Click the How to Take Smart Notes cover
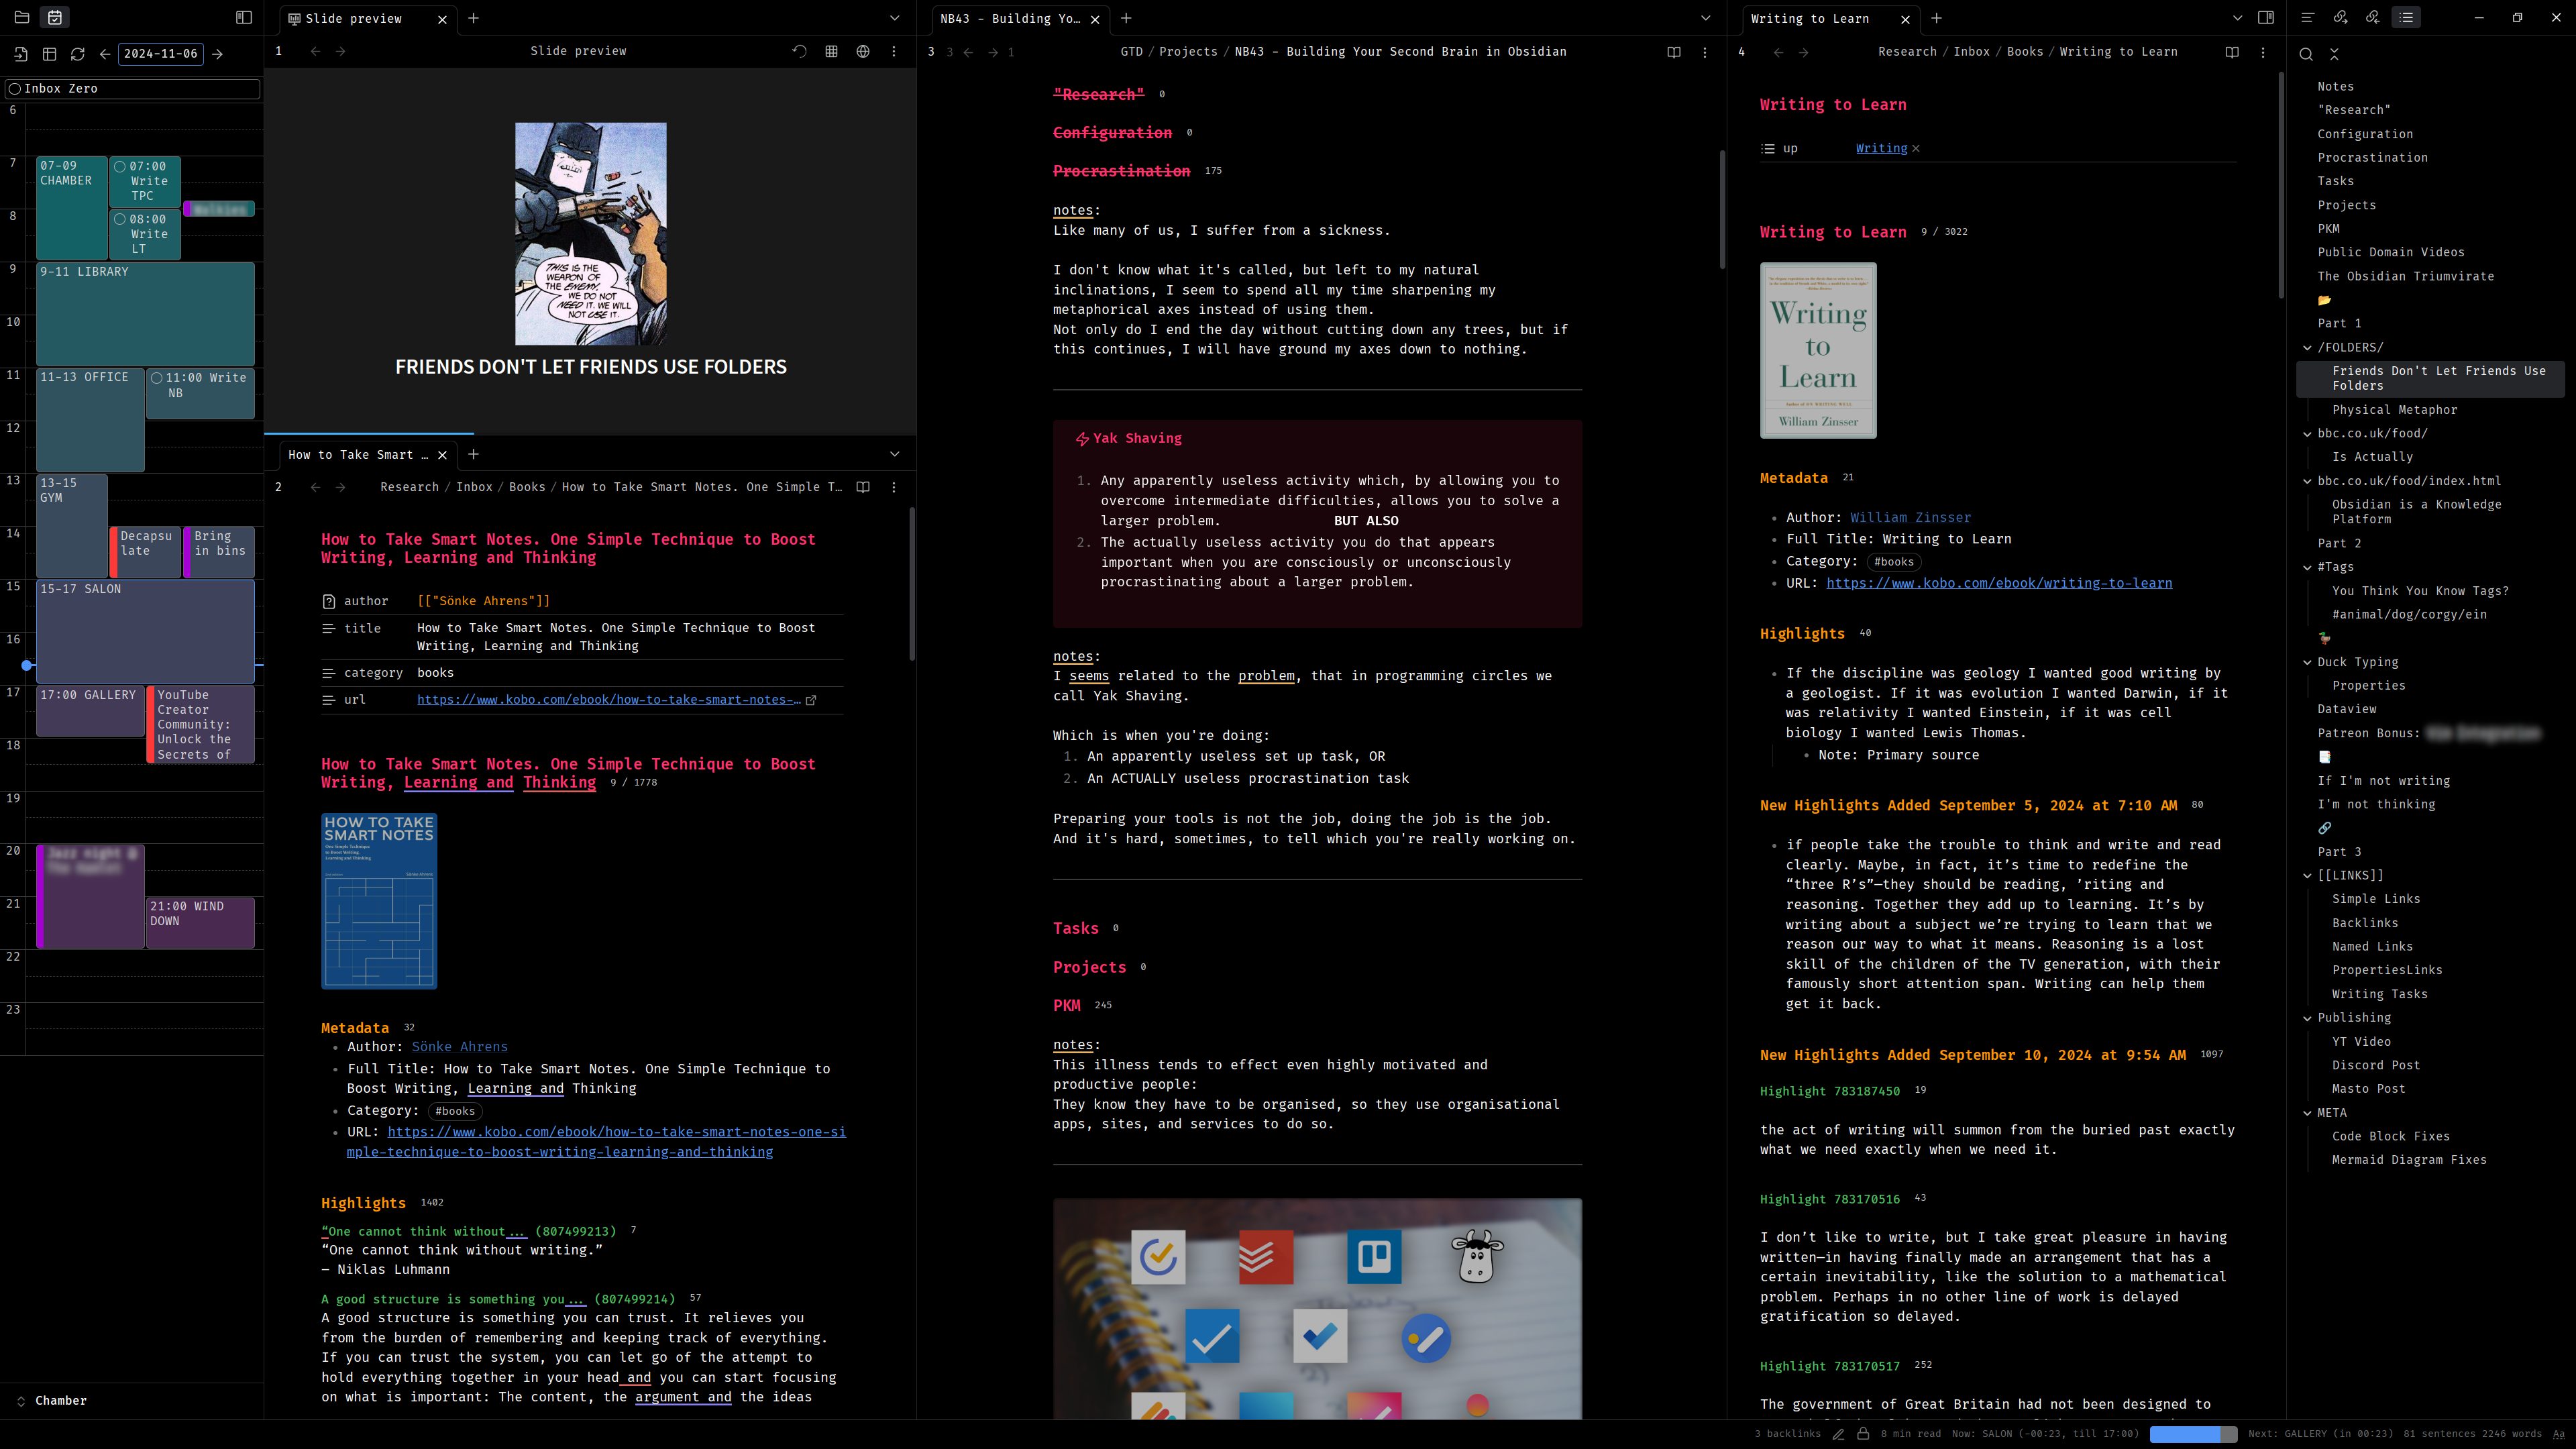Image resolution: width=2576 pixels, height=1449 pixels. (379, 901)
